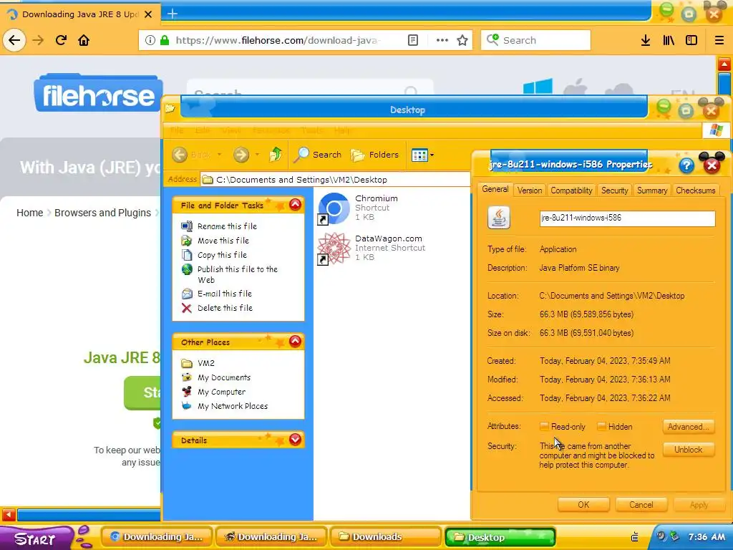This screenshot has width=733, height=550.
Task: Open page actions three-dot menu
Action: [x=442, y=40]
